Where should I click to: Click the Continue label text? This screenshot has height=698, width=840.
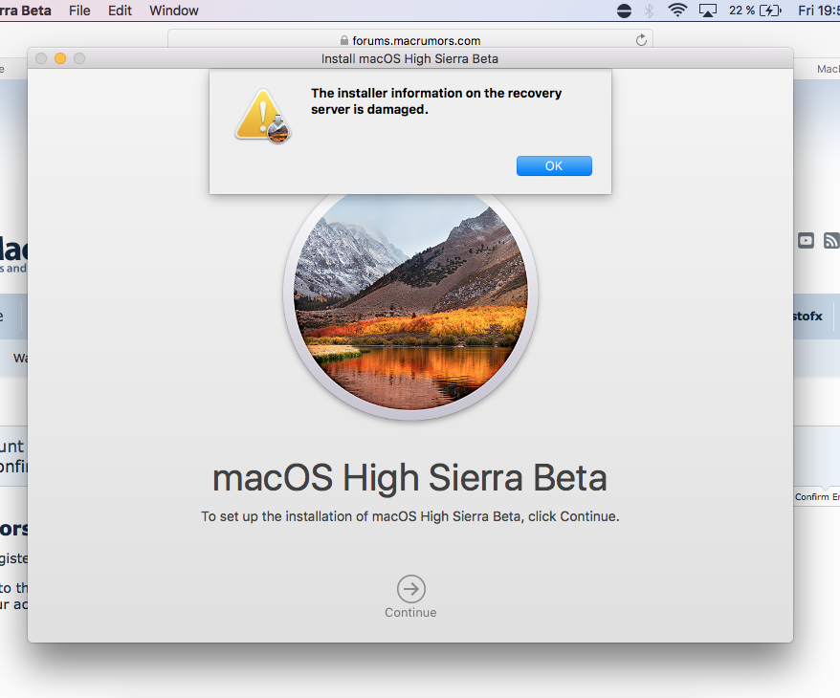[x=410, y=612]
